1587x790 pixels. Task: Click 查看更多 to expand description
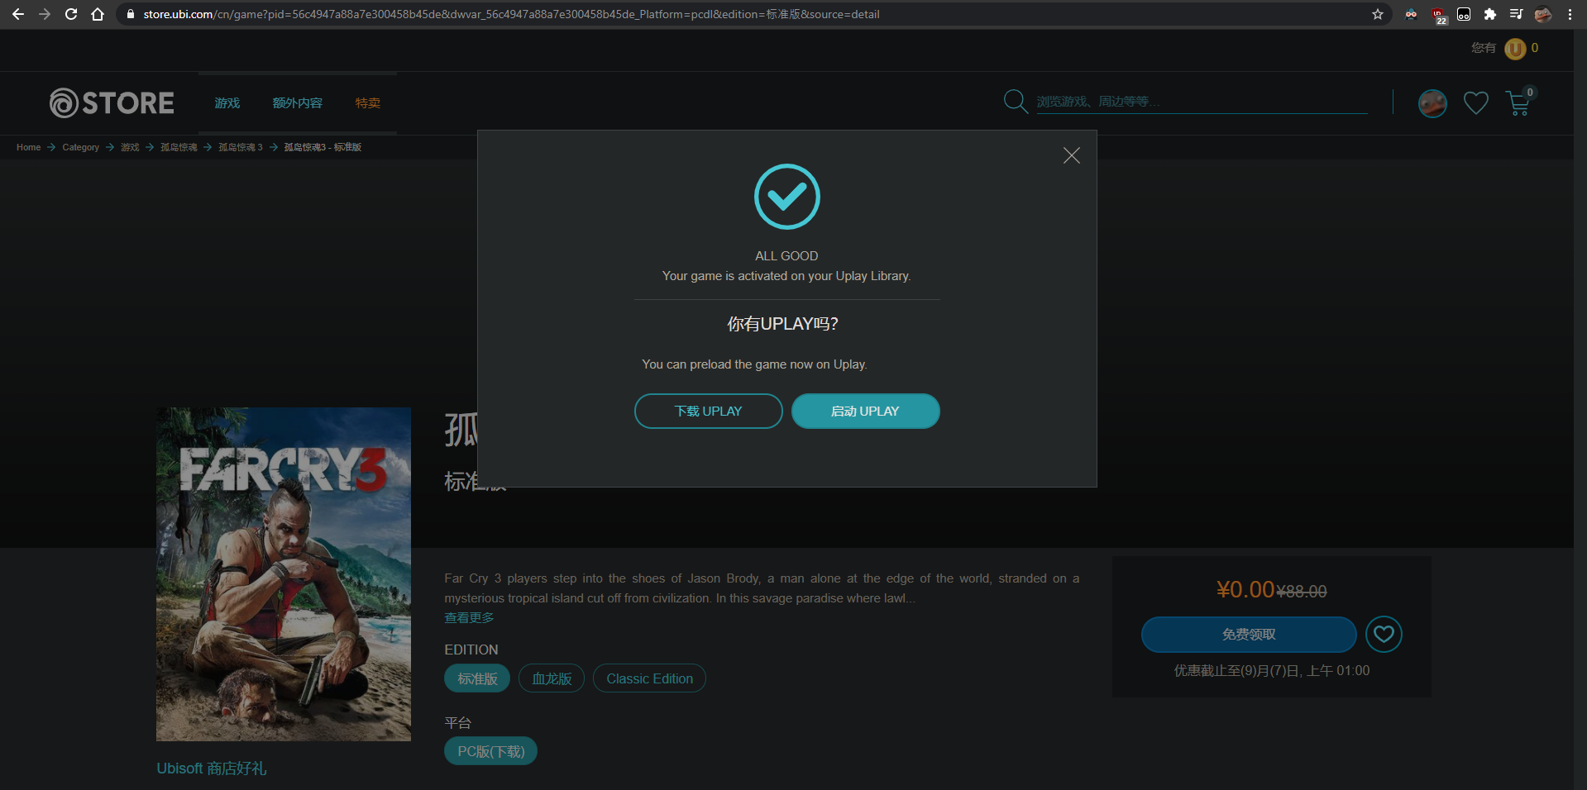click(469, 618)
